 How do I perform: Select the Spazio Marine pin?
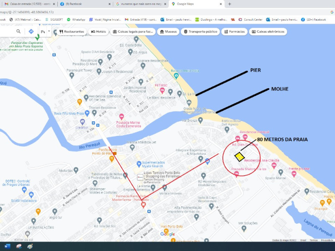pyautogui.click(x=281, y=172)
